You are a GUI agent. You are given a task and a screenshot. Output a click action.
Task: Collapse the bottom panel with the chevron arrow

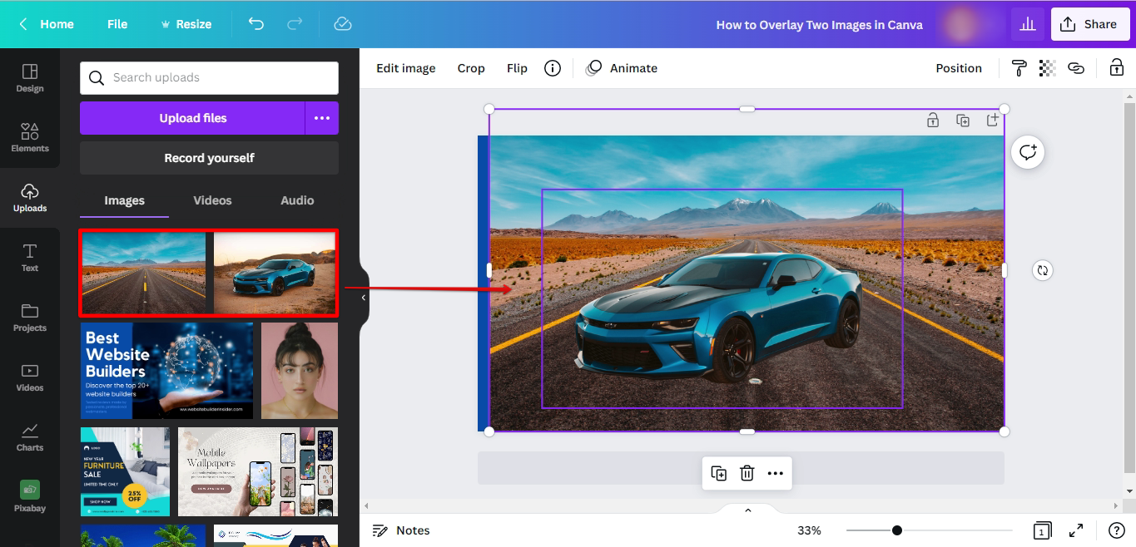pyautogui.click(x=747, y=510)
